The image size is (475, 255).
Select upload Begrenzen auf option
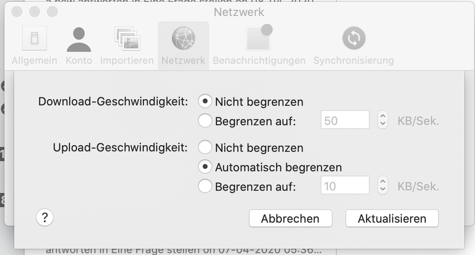[205, 187]
